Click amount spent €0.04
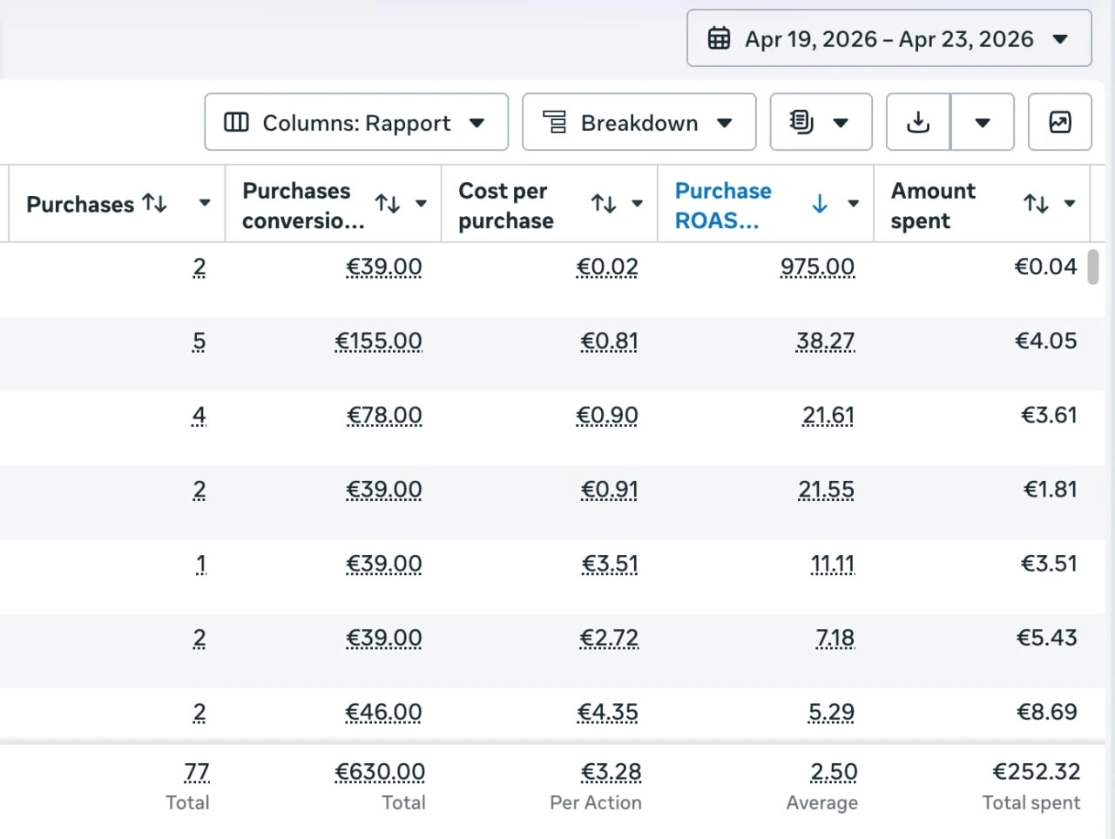 (1045, 266)
